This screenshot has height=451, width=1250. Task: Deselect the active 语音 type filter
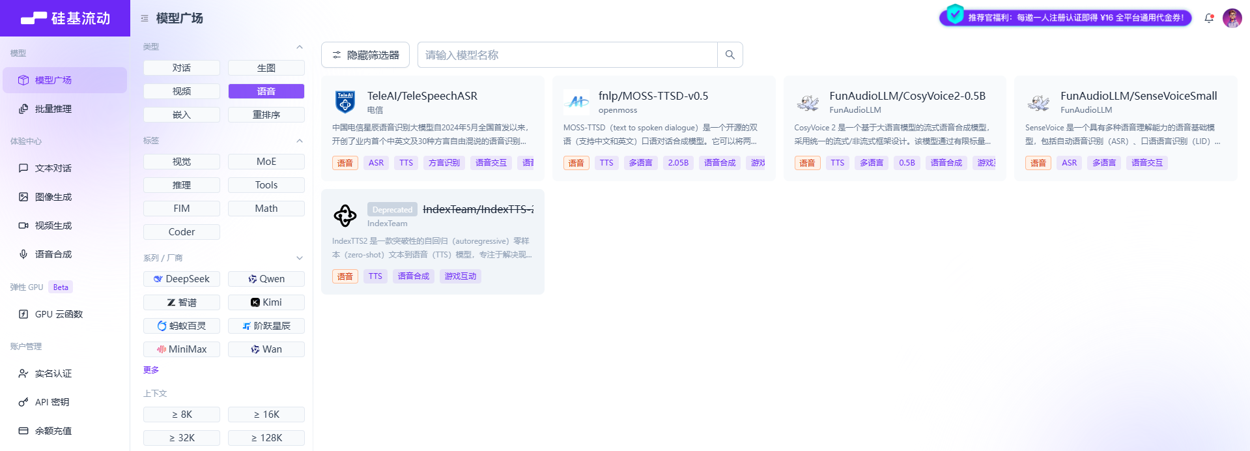(x=266, y=91)
